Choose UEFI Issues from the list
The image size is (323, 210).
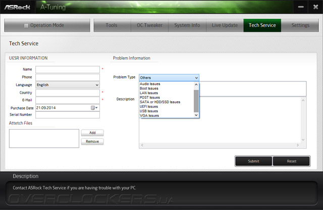click(167, 107)
